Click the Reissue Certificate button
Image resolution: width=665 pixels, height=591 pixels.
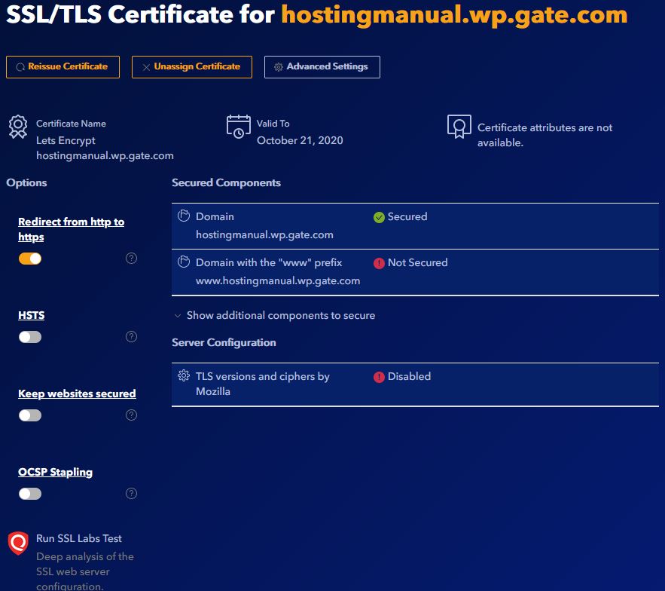(63, 66)
